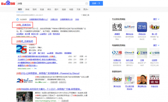This screenshot has width=168, height=102.
Task: Open the 版块介绍 sublink
Action: (x=35, y=34)
